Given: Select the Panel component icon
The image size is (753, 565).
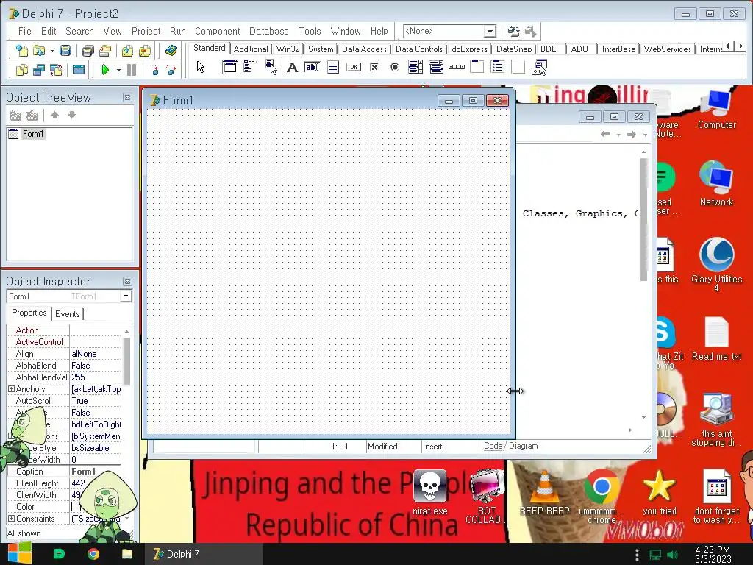Looking at the screenshot, I should [x=518, y=67].
